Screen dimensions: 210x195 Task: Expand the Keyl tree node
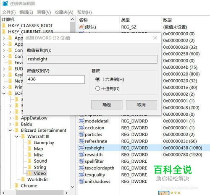click(x=4, y=75)
